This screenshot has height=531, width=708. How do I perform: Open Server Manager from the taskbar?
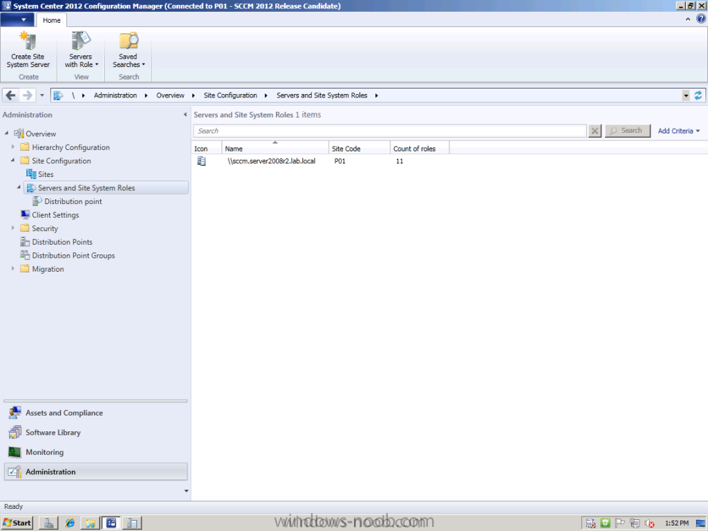tap(49, 523)
